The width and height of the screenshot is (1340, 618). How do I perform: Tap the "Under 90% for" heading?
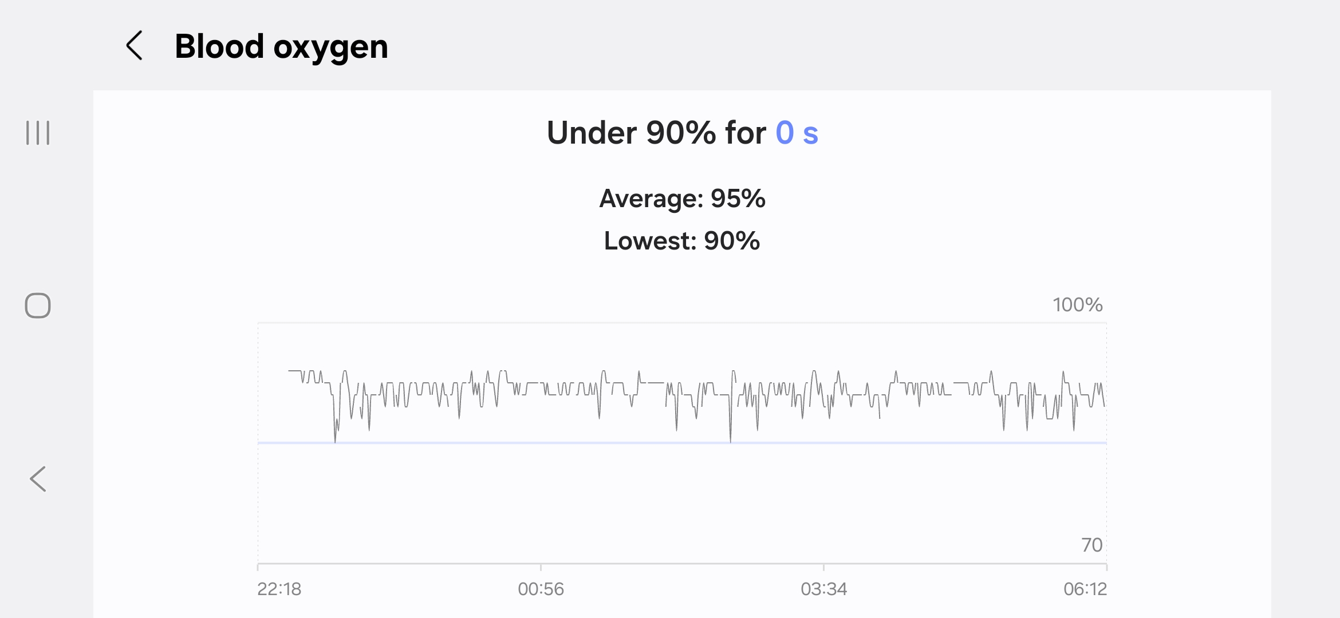click(x=656, y=133)
